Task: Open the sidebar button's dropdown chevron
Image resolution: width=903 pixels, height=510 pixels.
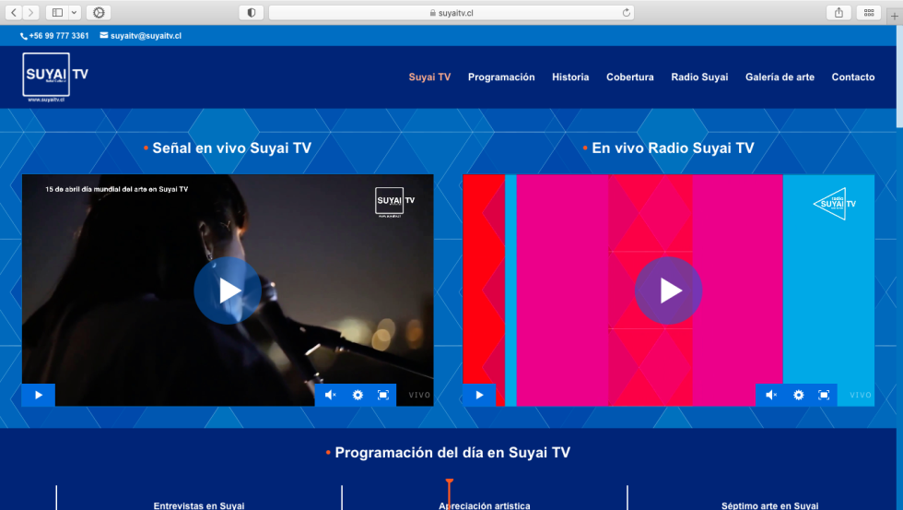Action: 75,13
